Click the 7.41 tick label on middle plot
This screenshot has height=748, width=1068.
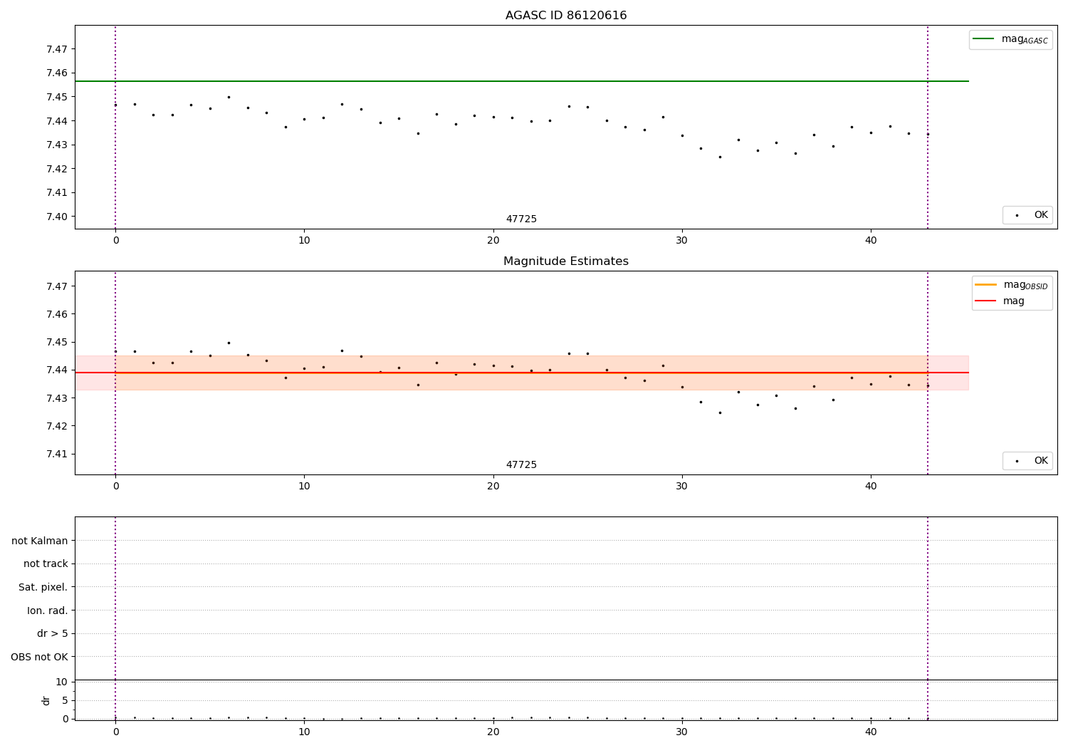pyautogui.click(x=57, y=454)
